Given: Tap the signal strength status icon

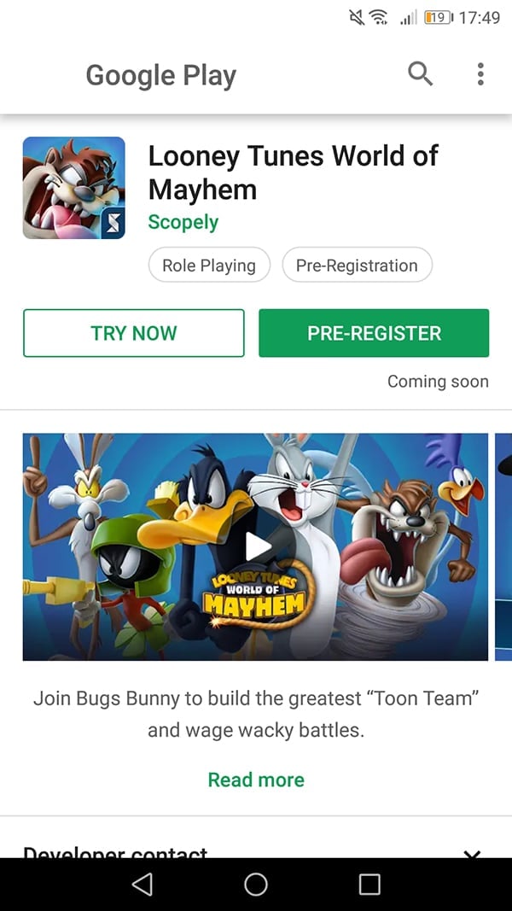Looking at the screenshot, I should [x=408, y=18].
